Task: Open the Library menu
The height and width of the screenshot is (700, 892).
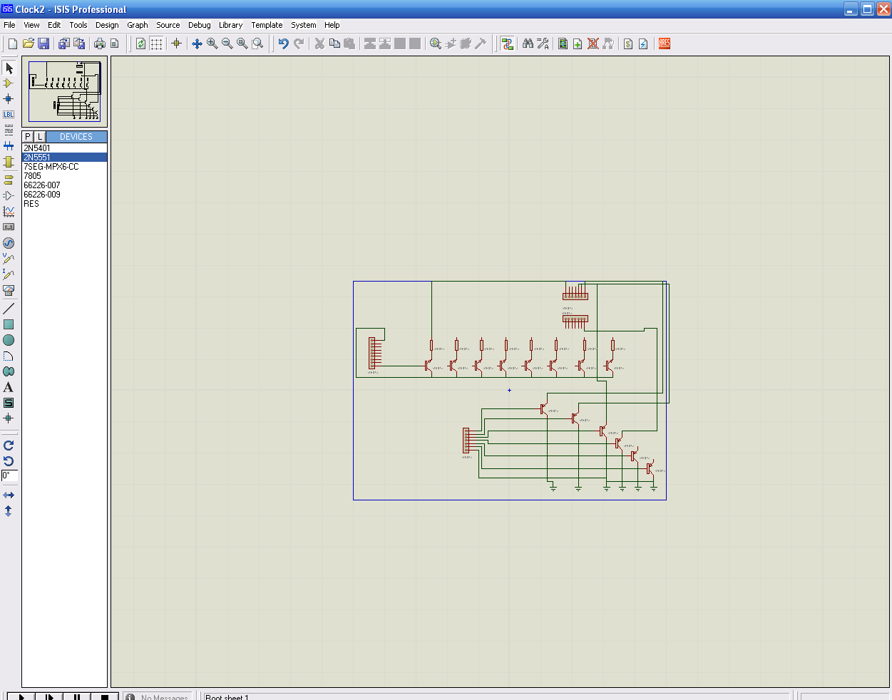Action: [x=230, y=25]
